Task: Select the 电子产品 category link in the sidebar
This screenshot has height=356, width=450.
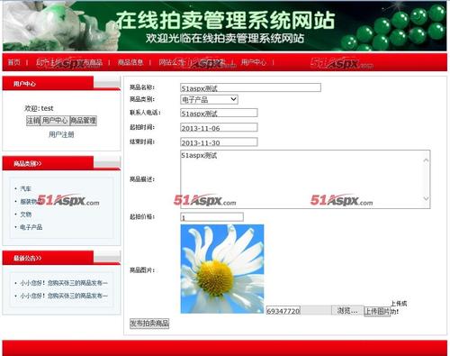Action: click(31, 227)
